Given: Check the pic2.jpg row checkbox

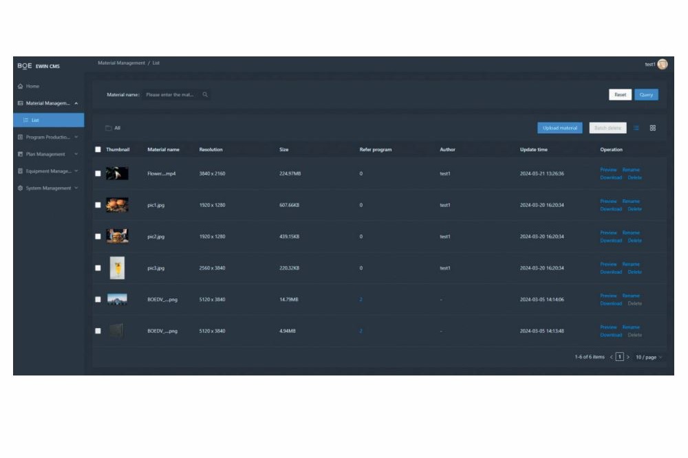Looking at the screenshot, I should click(x=98, y=237).
